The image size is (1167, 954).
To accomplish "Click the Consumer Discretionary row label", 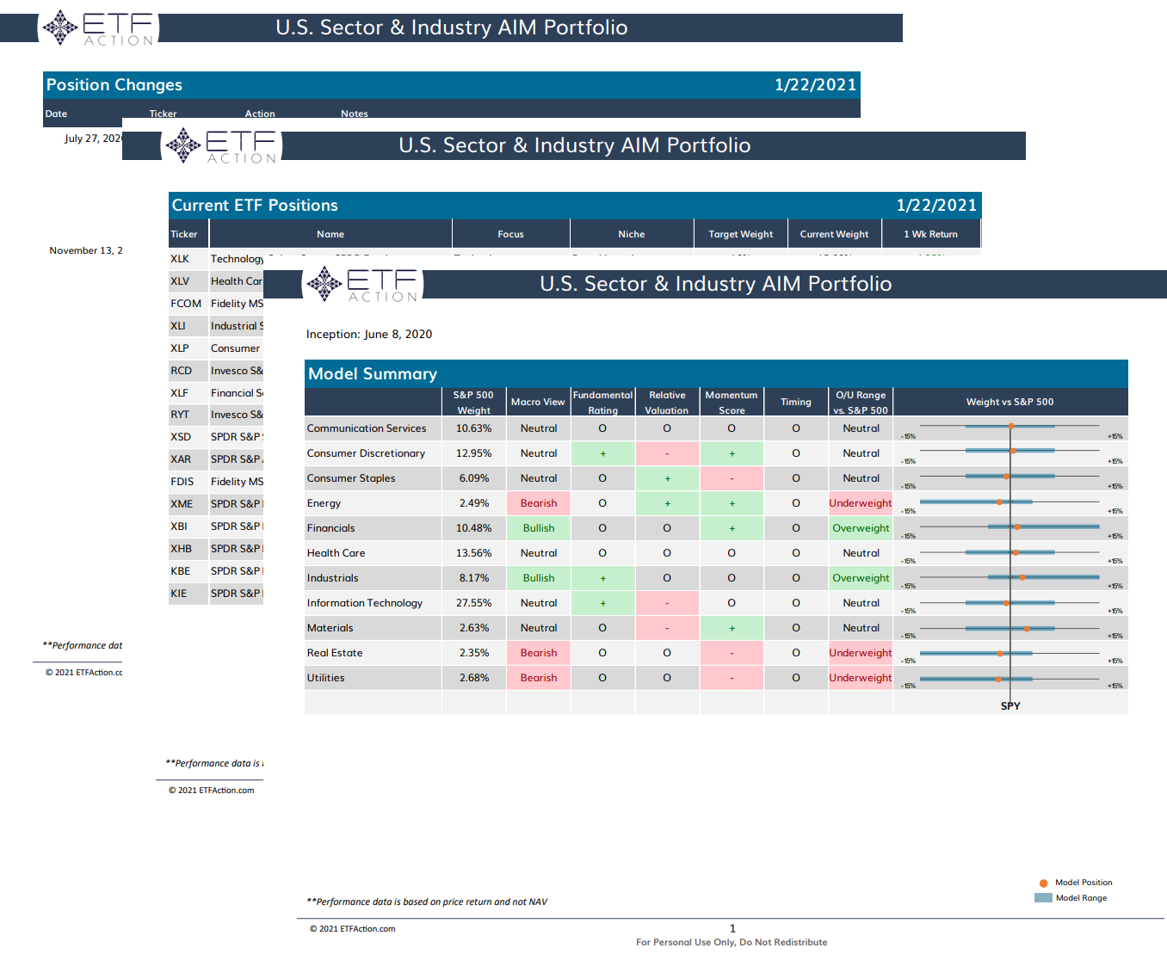I will pos(366,453).
